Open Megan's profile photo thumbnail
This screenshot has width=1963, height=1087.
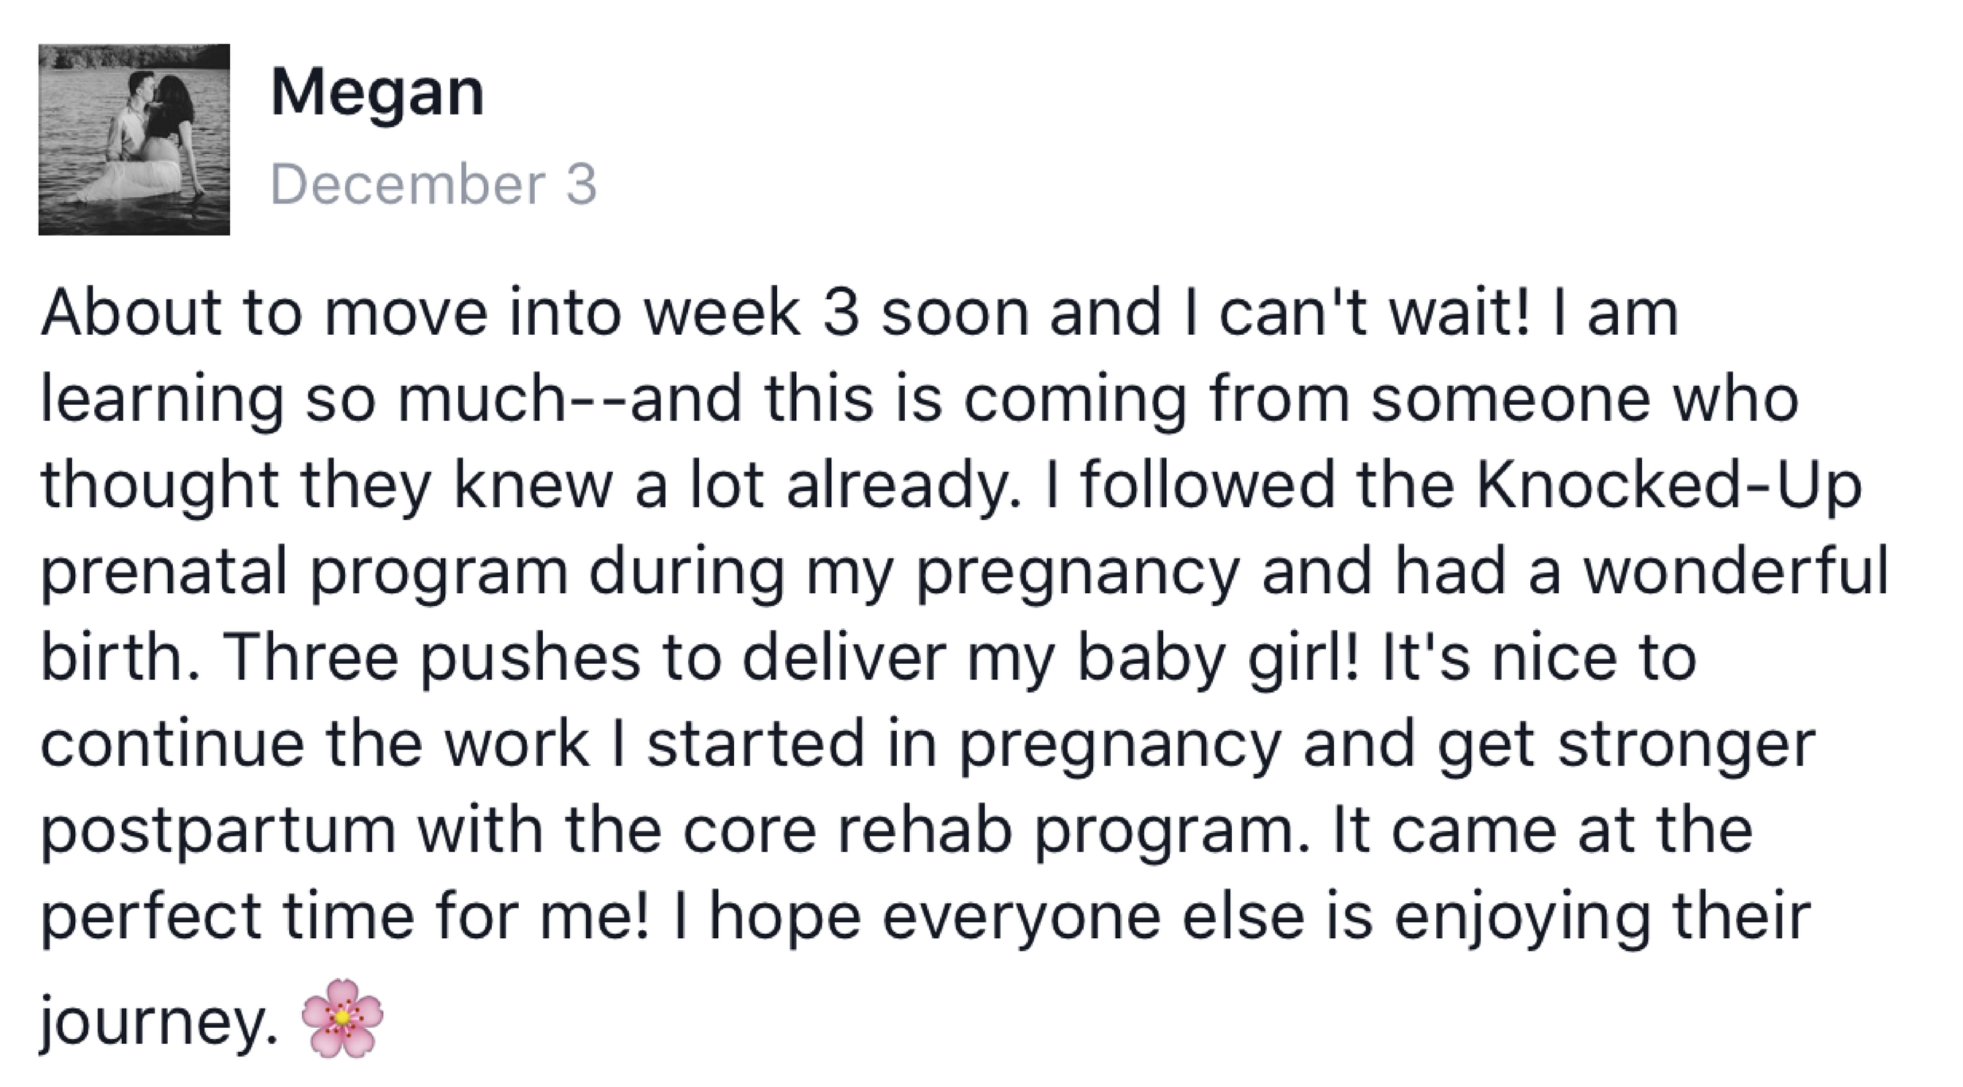point(134,139)
